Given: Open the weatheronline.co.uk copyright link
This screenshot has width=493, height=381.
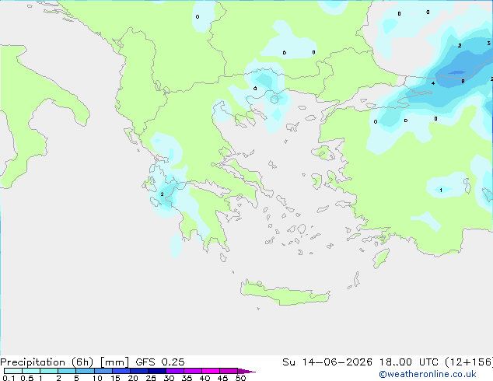Looking at the screenshot, I should click(428, 375).
